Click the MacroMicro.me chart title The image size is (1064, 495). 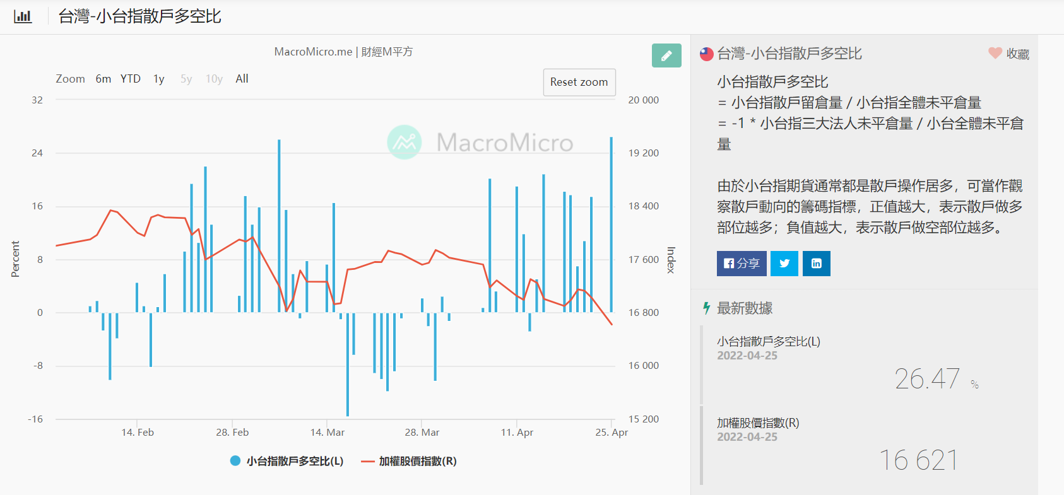[x=343, y=52]
